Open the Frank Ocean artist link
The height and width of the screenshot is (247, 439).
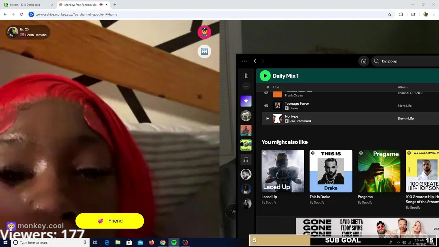(x=294, y=95)
